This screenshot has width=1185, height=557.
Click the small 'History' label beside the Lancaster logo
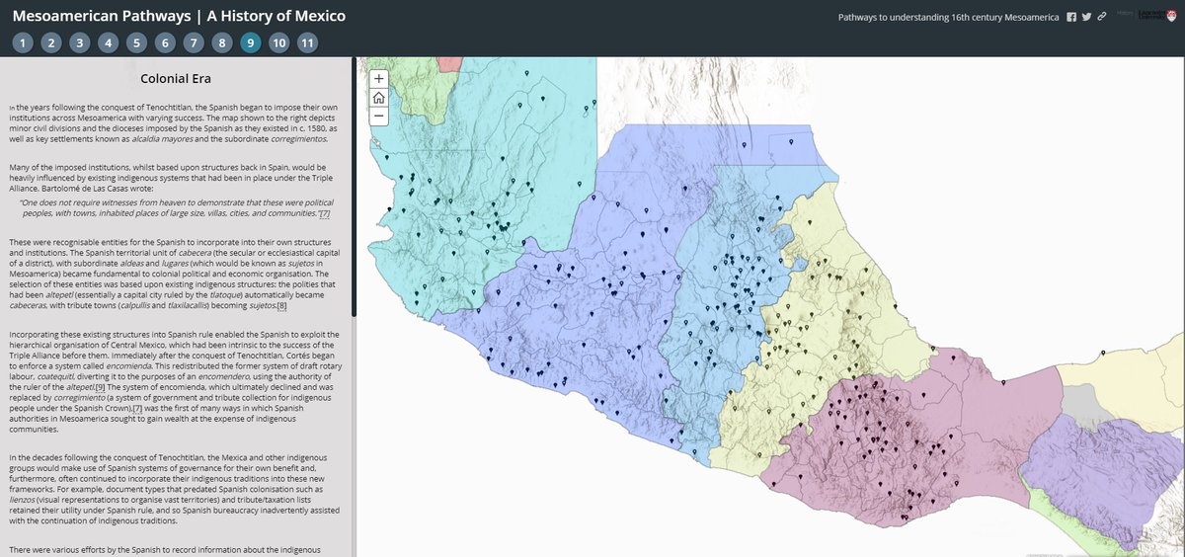[x=1126, y=13]
